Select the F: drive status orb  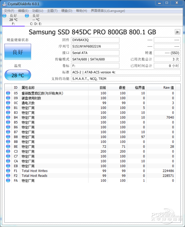point(5,16)
